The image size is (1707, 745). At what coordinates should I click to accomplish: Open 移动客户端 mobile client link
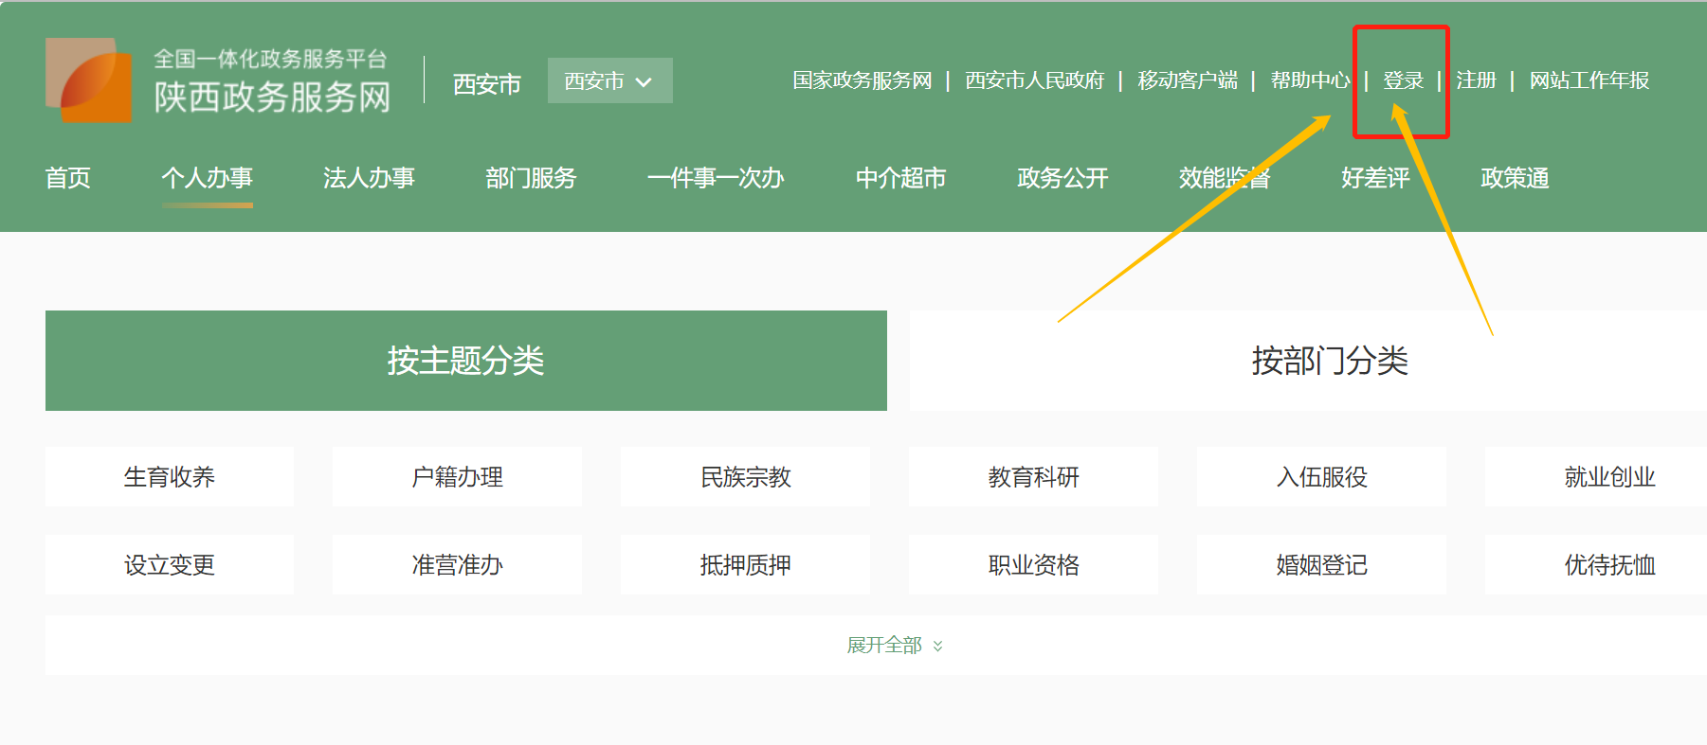click(x=1187, y=81)
